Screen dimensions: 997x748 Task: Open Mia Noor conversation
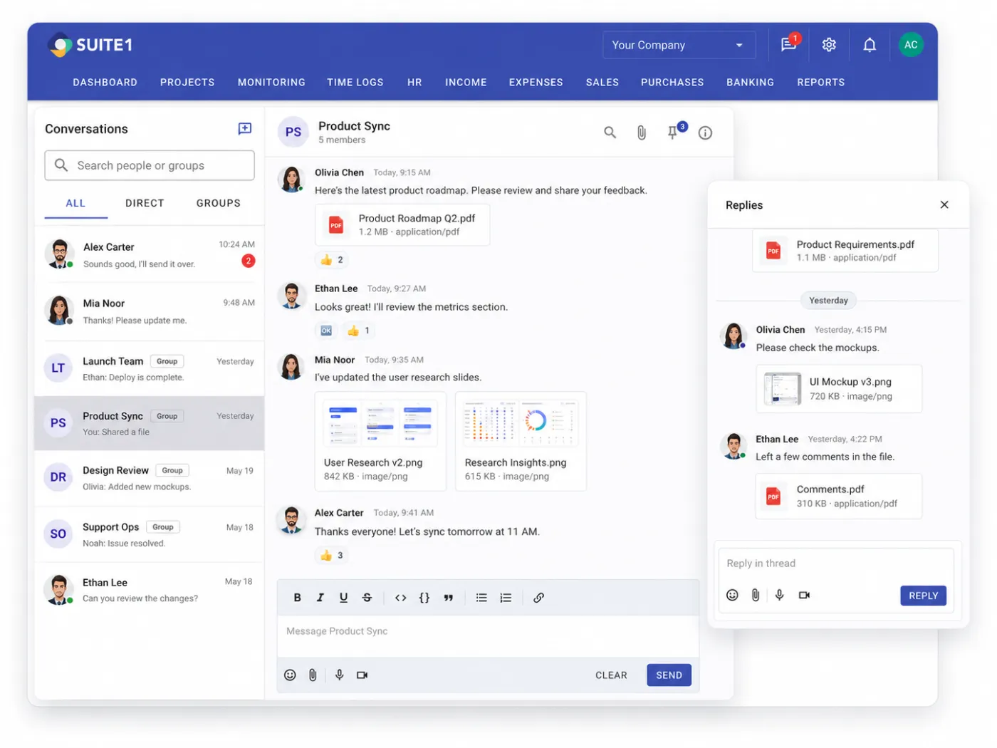(x=150, y=311)
